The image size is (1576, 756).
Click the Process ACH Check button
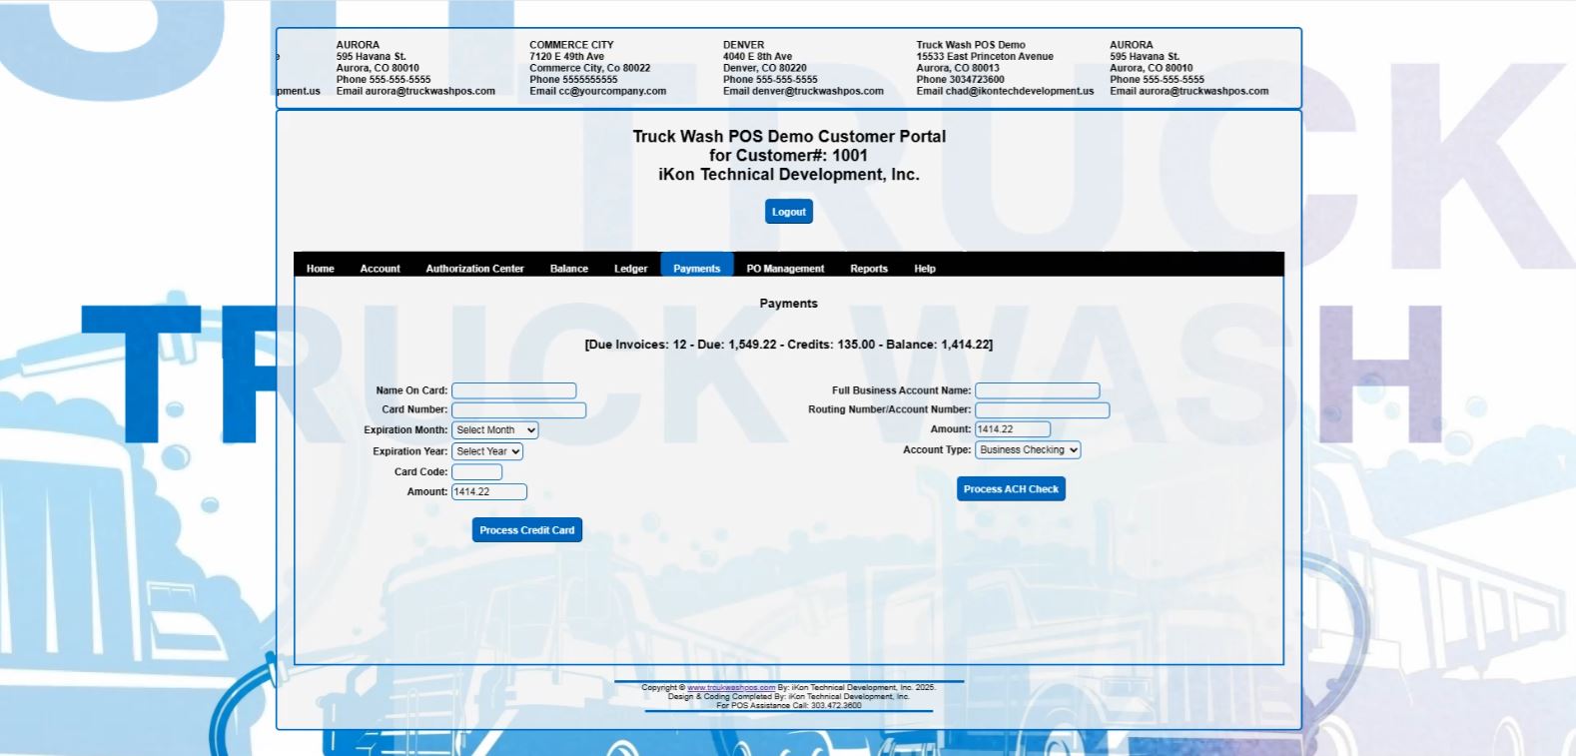click(1011, 489)
